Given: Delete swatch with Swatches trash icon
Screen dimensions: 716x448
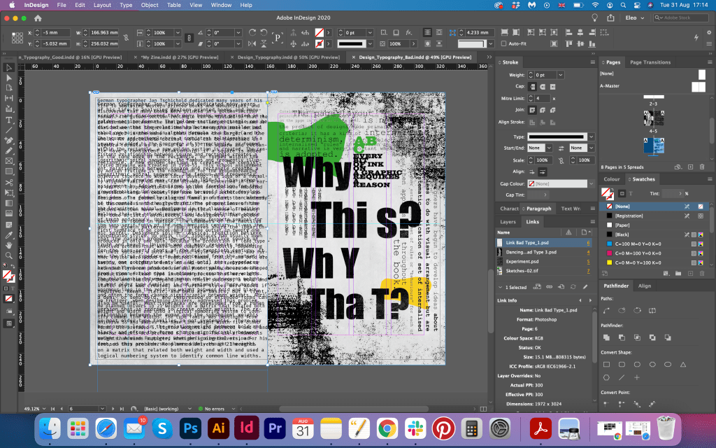Looking at the screenshot, I should coord(701,274).
